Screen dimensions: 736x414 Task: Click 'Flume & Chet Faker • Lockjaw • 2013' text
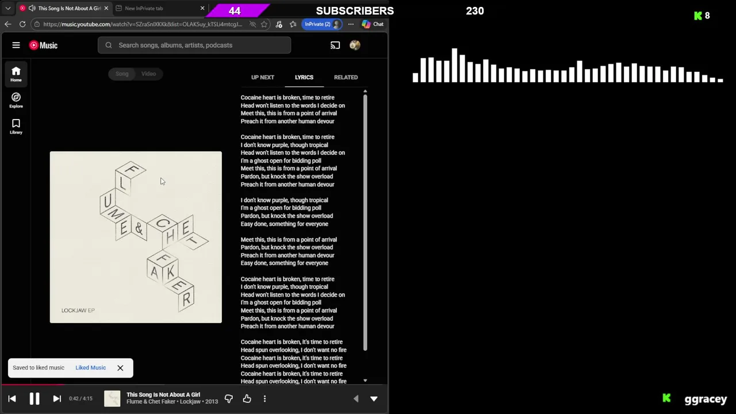(172, 401)
